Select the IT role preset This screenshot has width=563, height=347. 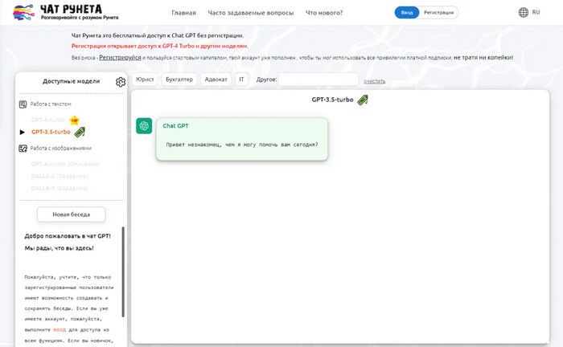coord(241,80)
